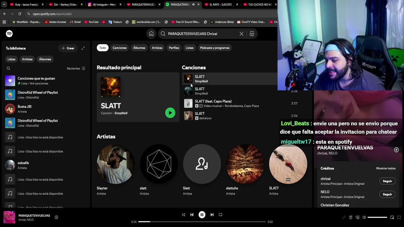Go to Spotify home with the house icon
404x227 pixels.
click(151, 34)
